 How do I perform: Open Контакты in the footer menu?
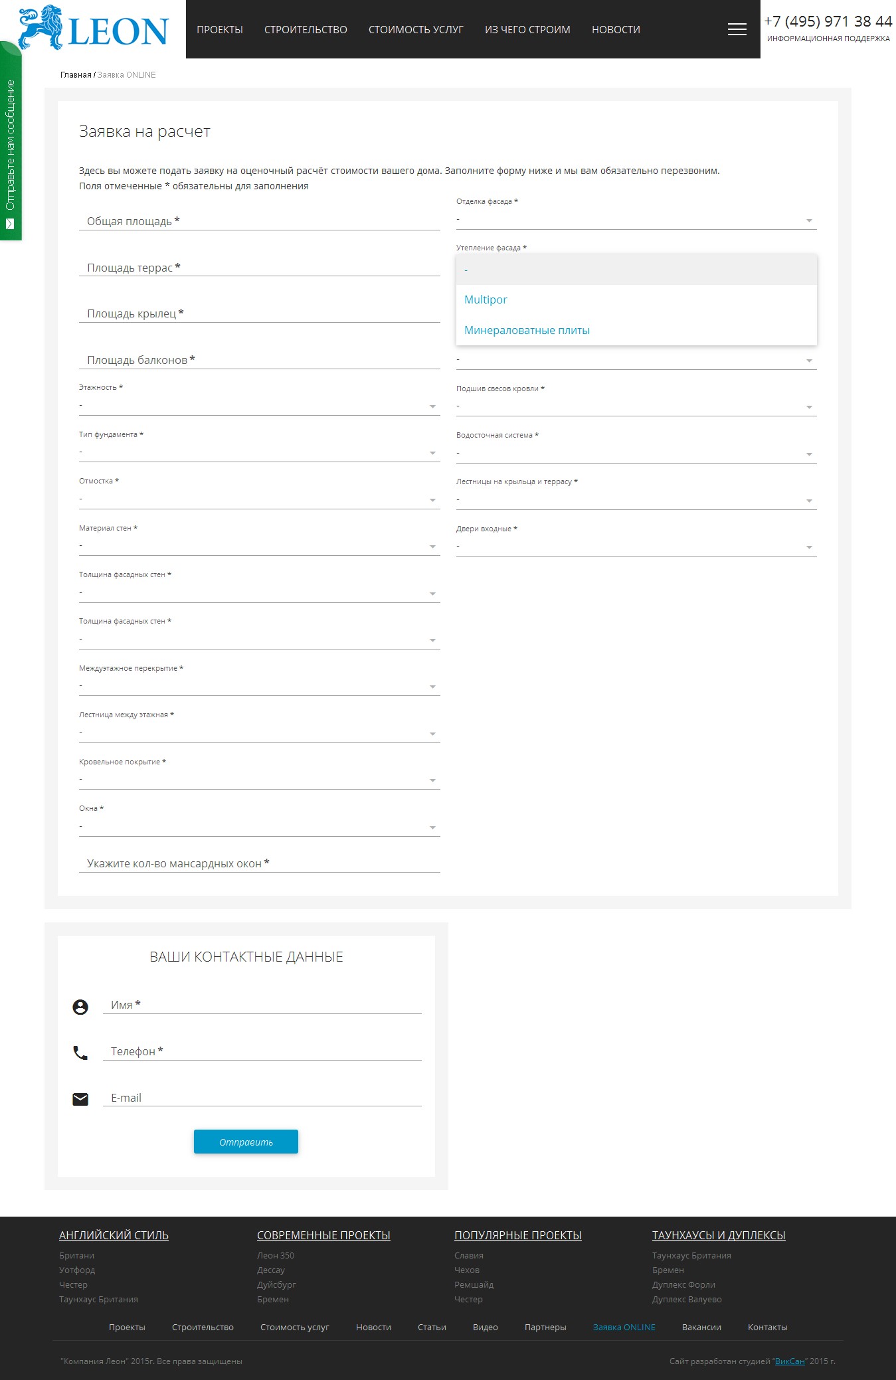tap(767, 1327)
